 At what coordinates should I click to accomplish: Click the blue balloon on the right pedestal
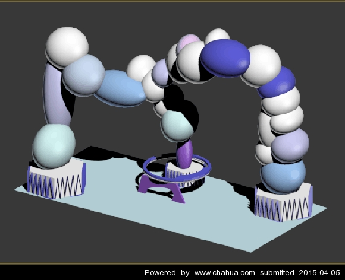283,177
